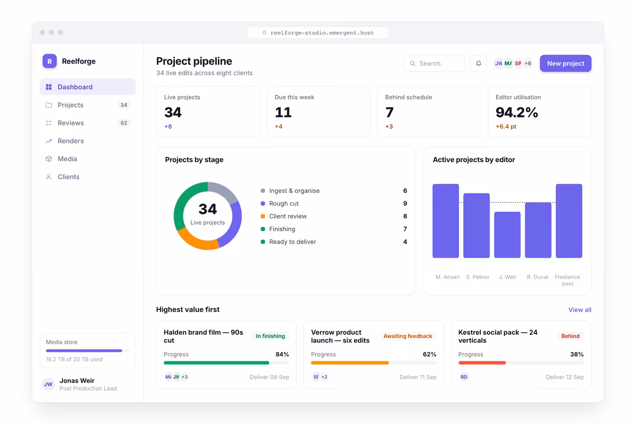The width and height of the screenshot is (636, 424).
Task: Click the Rough cut purple legend dot
Action: [x=263, y=204]
